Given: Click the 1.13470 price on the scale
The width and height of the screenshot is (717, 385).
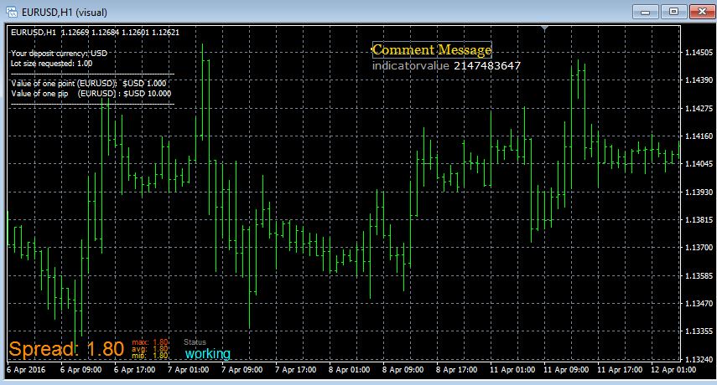Looking at the screenshot, I should (699, 303).
